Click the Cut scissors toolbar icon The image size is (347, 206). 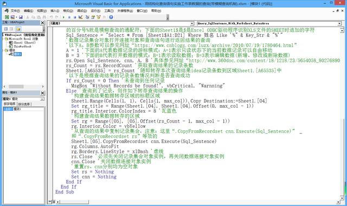tap(28, 17)
